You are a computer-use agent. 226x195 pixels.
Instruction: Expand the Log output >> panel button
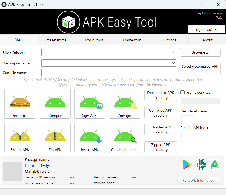(x=206, y=29)
